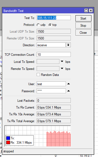
Task: Focus the Test To address field
Action: (54, 18)
